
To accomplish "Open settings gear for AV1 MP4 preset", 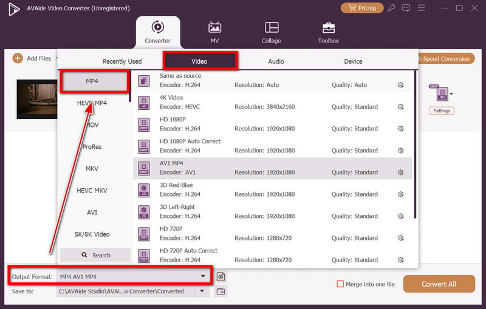I will tap(400, 172).
